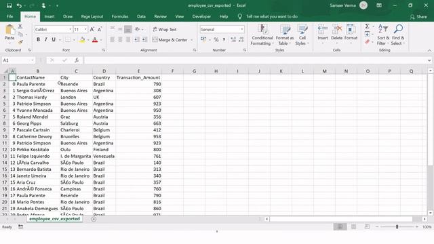Click Increase Indent icon
This screenshot has width=434, height=244.
click(144, 39)
